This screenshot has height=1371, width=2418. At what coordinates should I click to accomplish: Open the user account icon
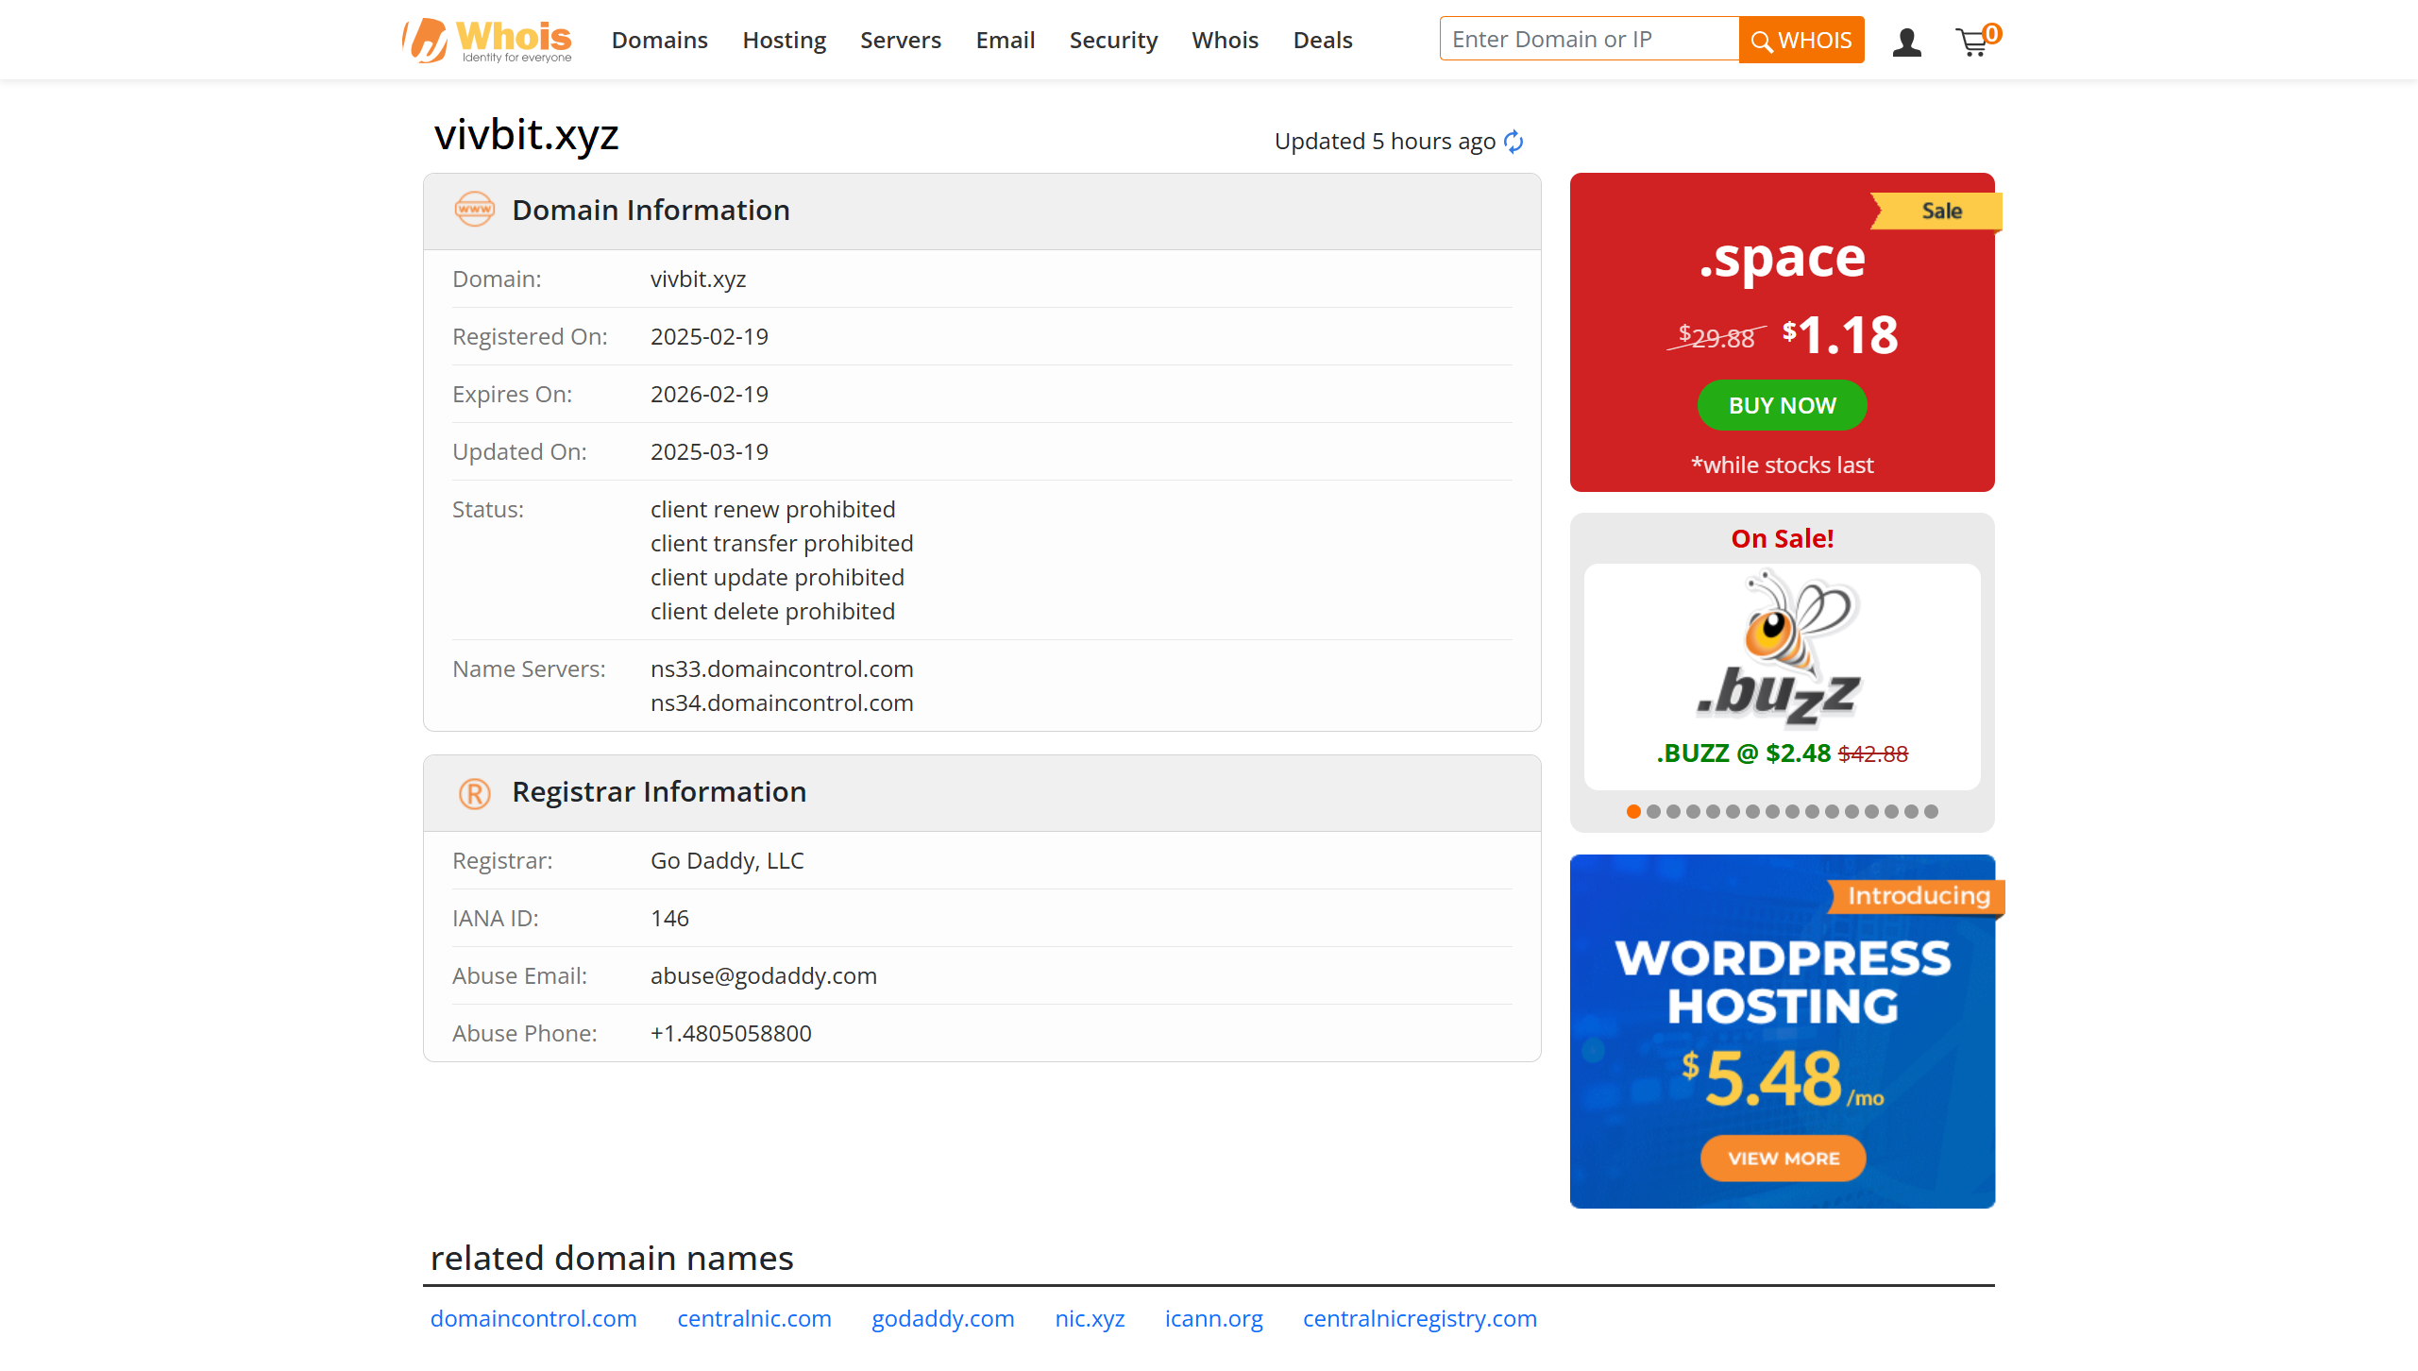1906,42
